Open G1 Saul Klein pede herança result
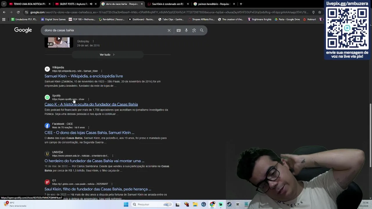The width and height of the screenshot is (372, 209). tap(98, 189)
